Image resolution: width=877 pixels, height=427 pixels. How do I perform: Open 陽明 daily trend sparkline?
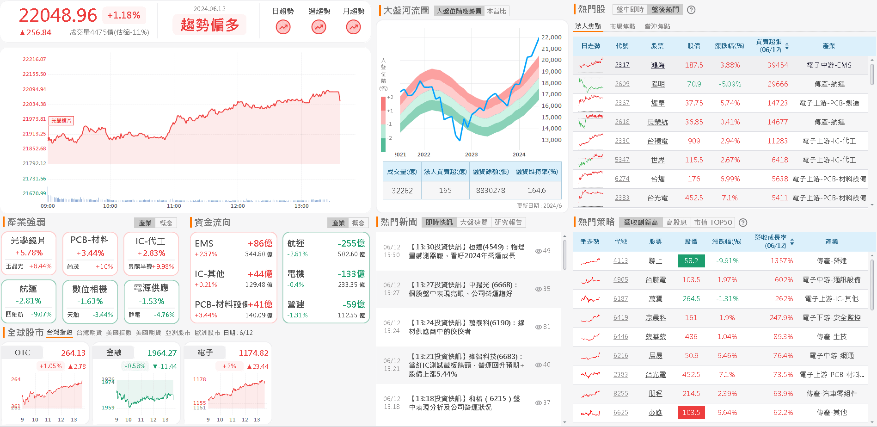pos(590,84)
